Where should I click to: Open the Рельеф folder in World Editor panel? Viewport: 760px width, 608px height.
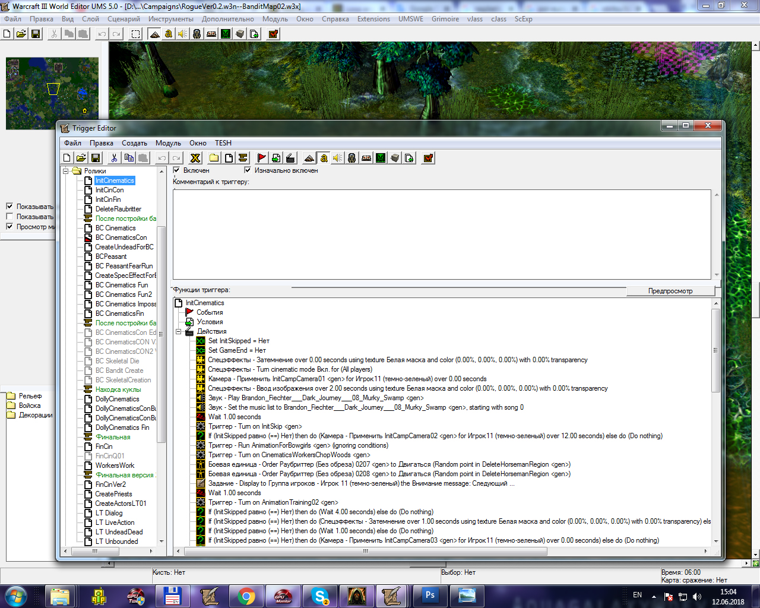pyautogui.click(x=30, y=396)
